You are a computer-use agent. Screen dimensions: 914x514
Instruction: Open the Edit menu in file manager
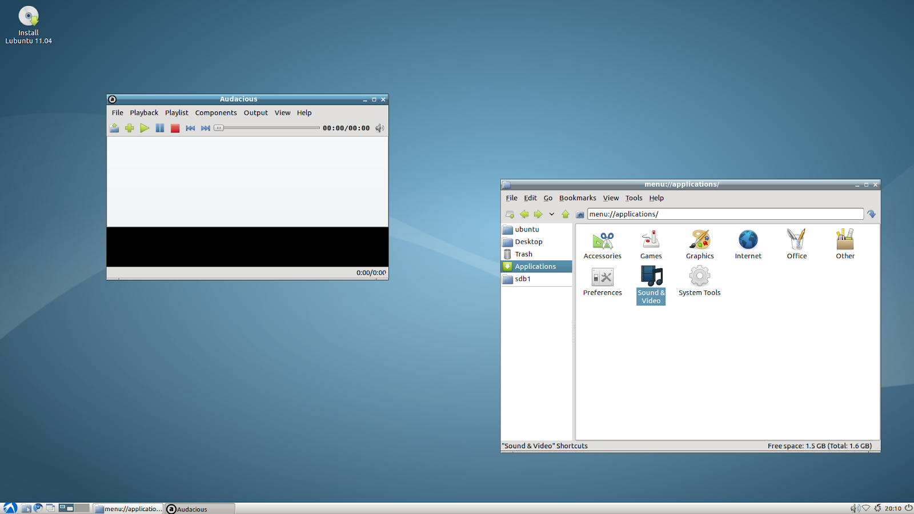pyautogui.click(x=531, y=198)
